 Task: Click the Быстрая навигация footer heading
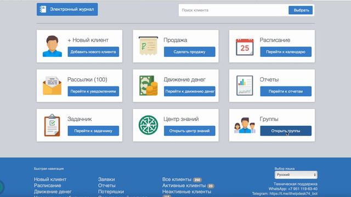(49, 169)
